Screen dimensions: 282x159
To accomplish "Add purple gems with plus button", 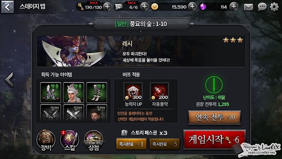I will pos(234,7).
